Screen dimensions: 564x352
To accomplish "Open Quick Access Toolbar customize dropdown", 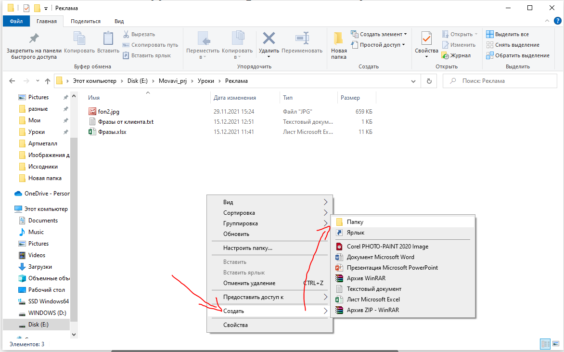I will (46, 8).
